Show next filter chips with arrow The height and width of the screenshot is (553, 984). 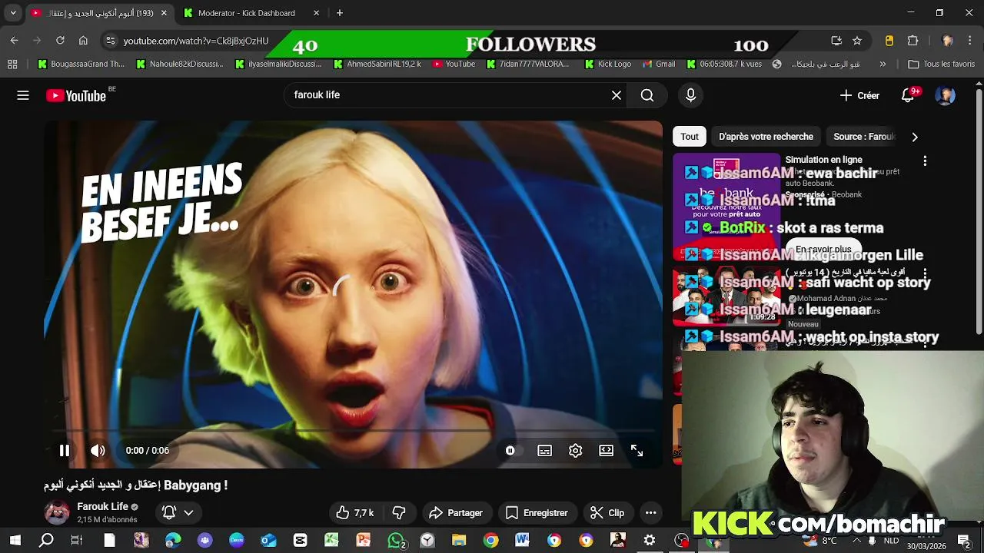click(x=915, y=137)
